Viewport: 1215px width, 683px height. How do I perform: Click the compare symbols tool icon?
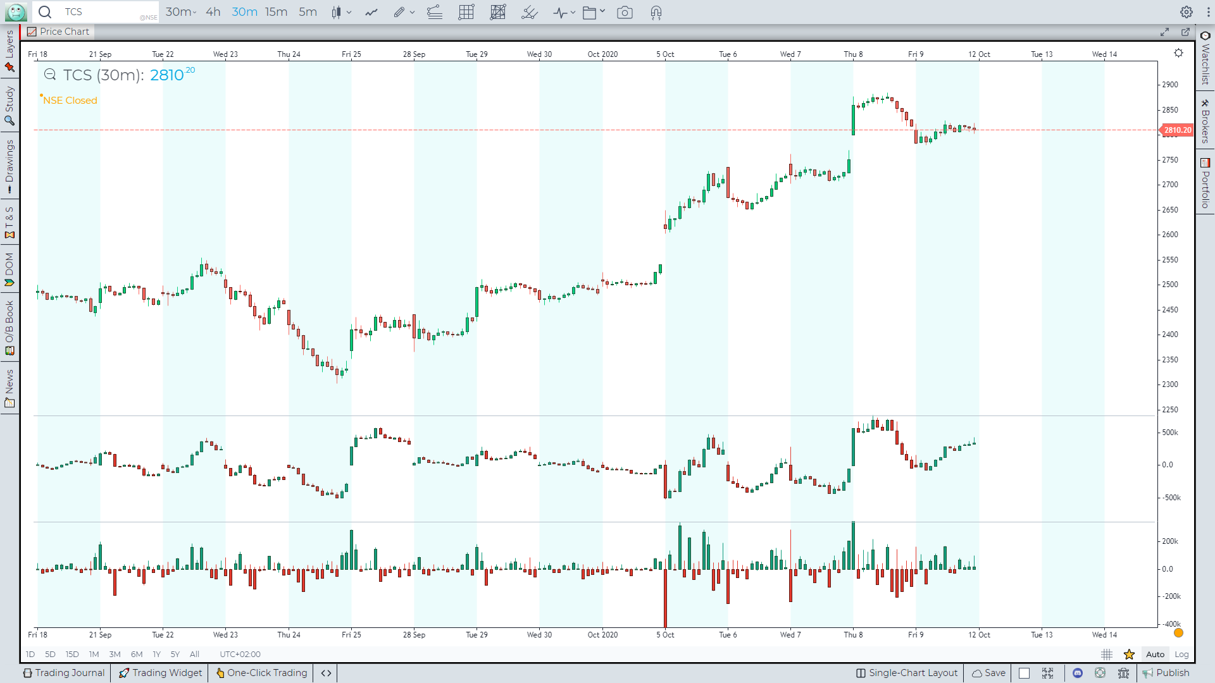[x=370, y=11]
